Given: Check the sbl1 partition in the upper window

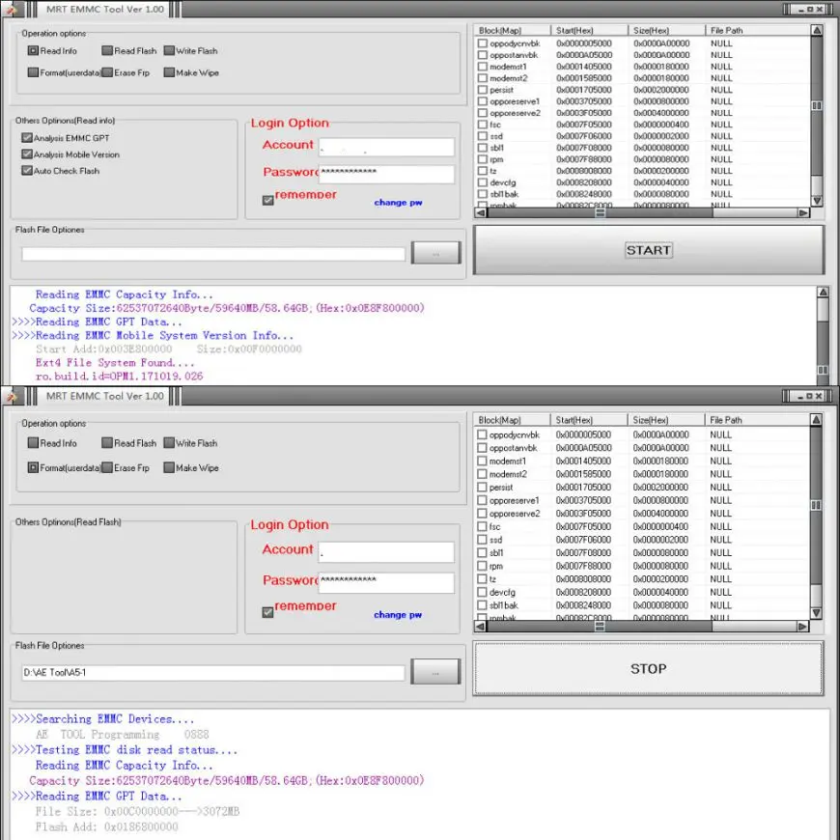Looking at the screenshot, I should tap(483, 148).
